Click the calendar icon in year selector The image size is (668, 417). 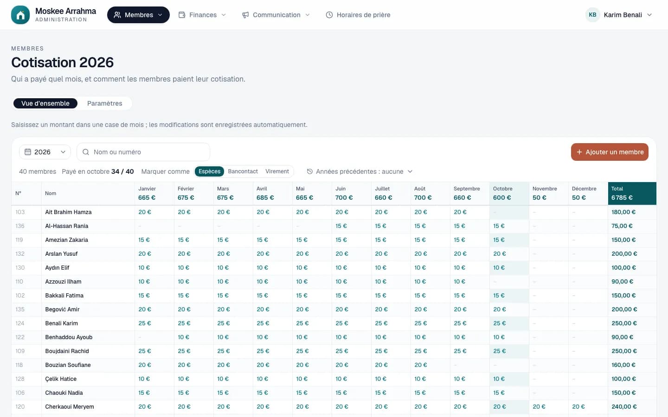click(x=28, y=152)
